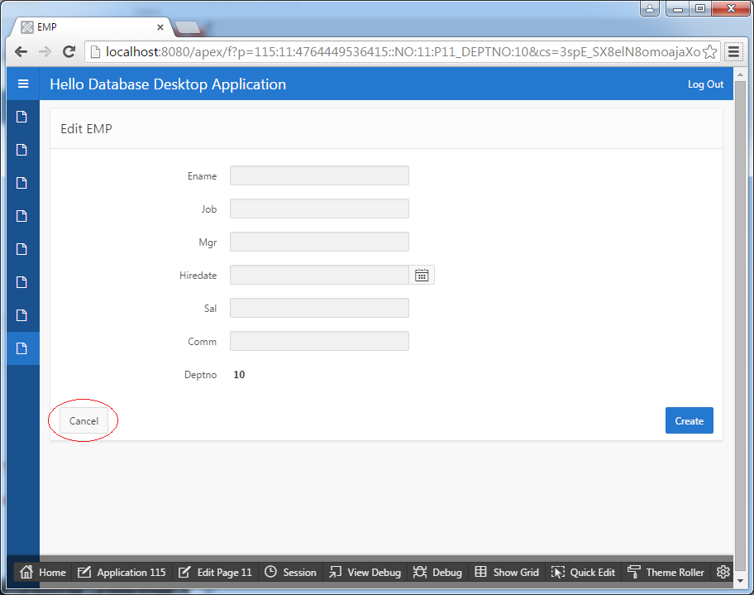Toggle Debug in developer toolbar
The height and width of the screenshot is (595, 754).
click(437, 572)
